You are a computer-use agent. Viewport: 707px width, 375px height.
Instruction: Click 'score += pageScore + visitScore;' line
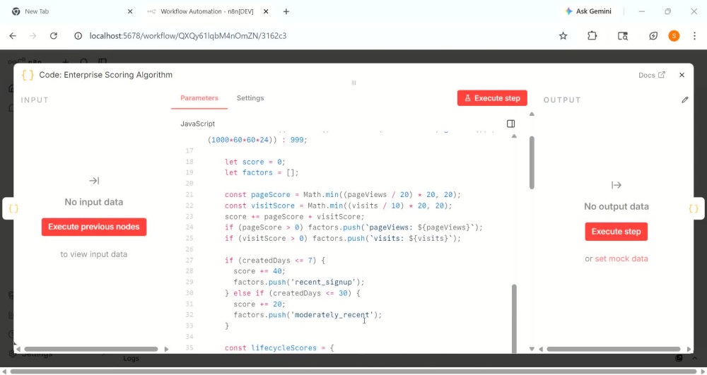point(294,217)
